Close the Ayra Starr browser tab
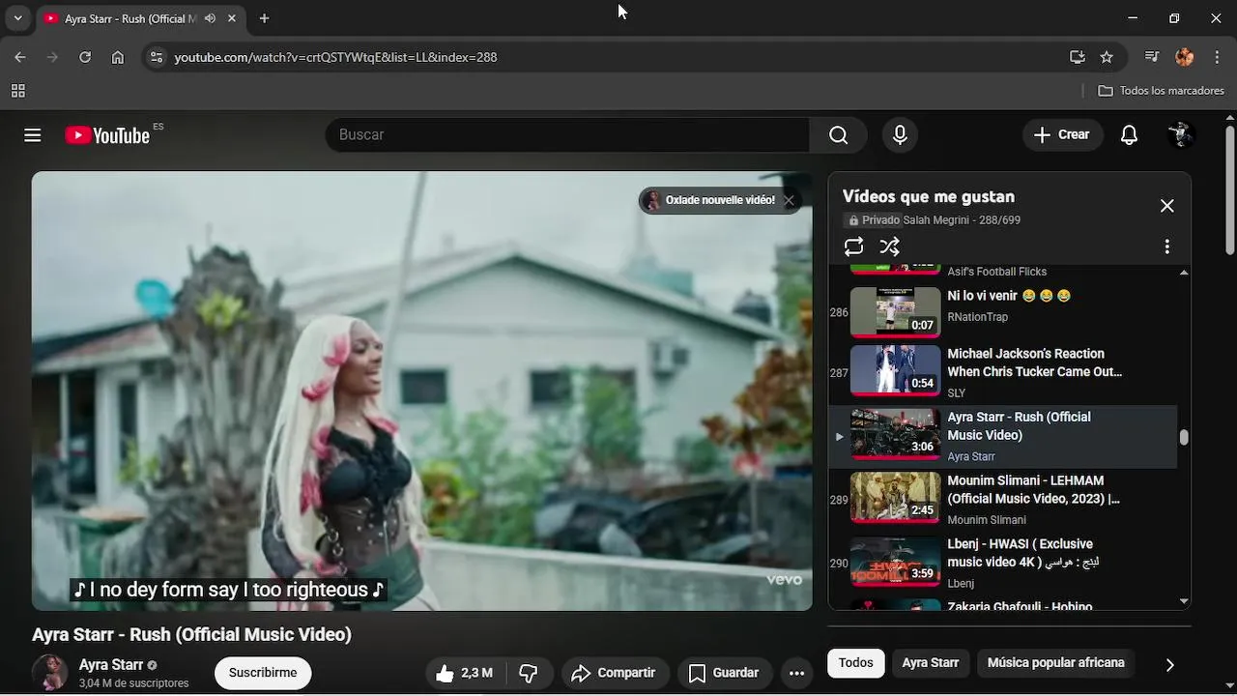The height and width of the screenshot is (696, 1237). tap(232, 18)
